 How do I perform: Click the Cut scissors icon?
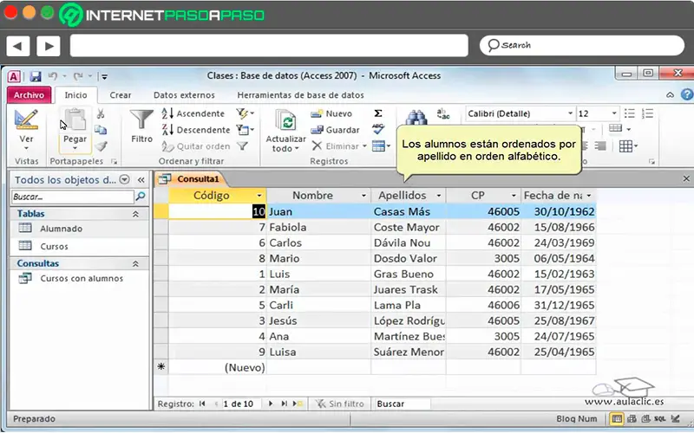[x=101, y=113]
